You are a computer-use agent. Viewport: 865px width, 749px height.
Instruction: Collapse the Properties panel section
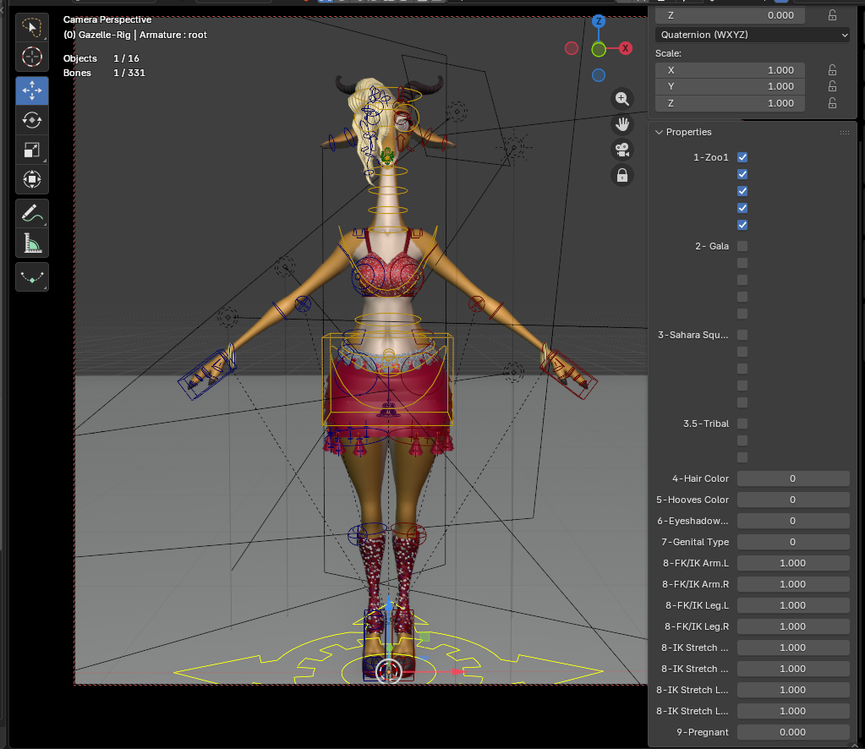pos(660,132)
